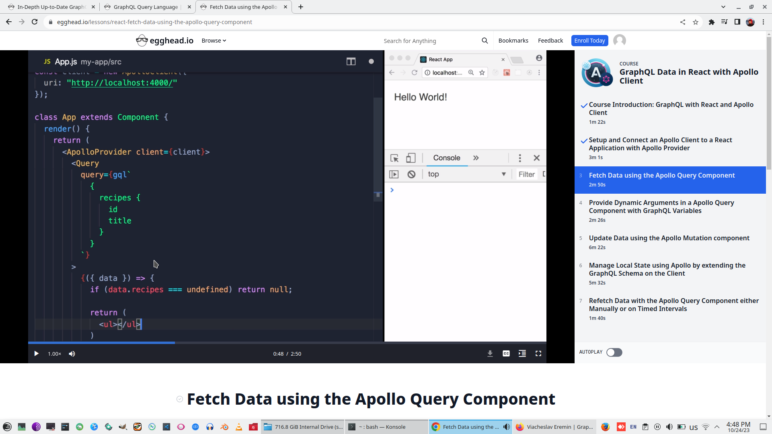Enter fullscreen video mode

click(x=538, y=354)
